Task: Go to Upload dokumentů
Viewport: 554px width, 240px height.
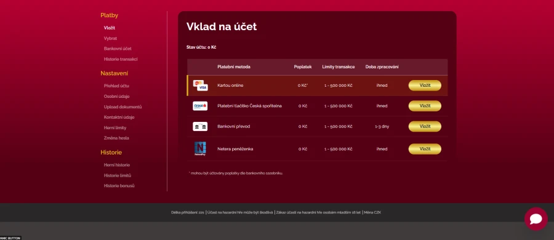Action: point(122,106)
